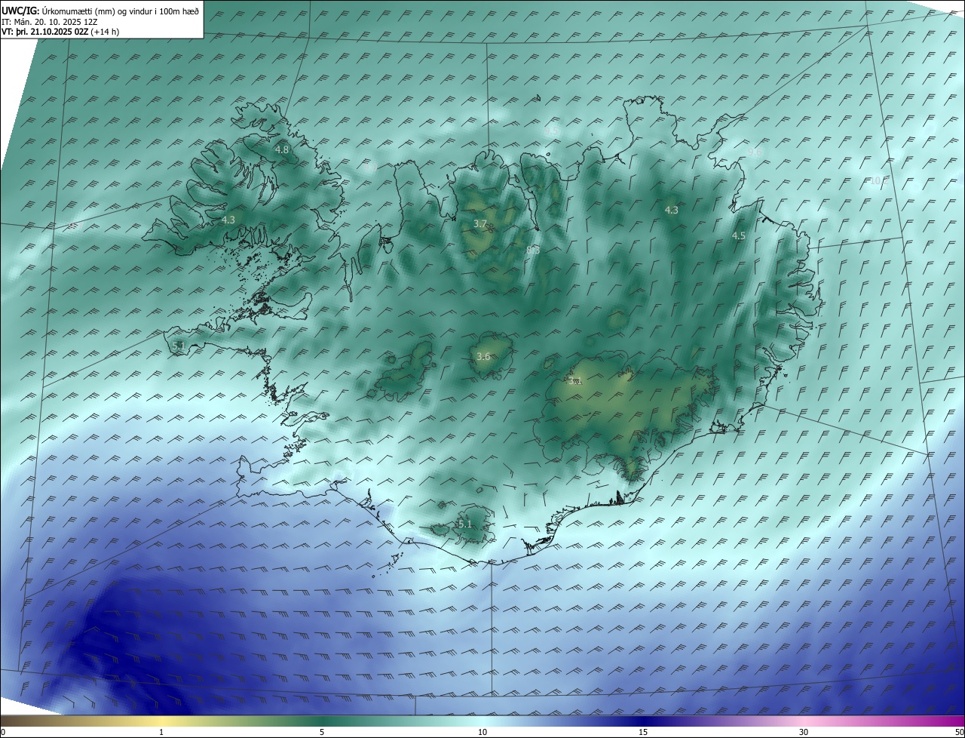Click the faint 10.2 value offshore
Image resolution: width=965 pixels, height=738 pixels.
[x=878, y=181]
